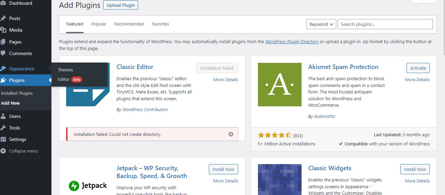This screenshot has width=445, height=195.
Task: Click the Last Updated 3 months ago text
Action: (x=402, y=135)
